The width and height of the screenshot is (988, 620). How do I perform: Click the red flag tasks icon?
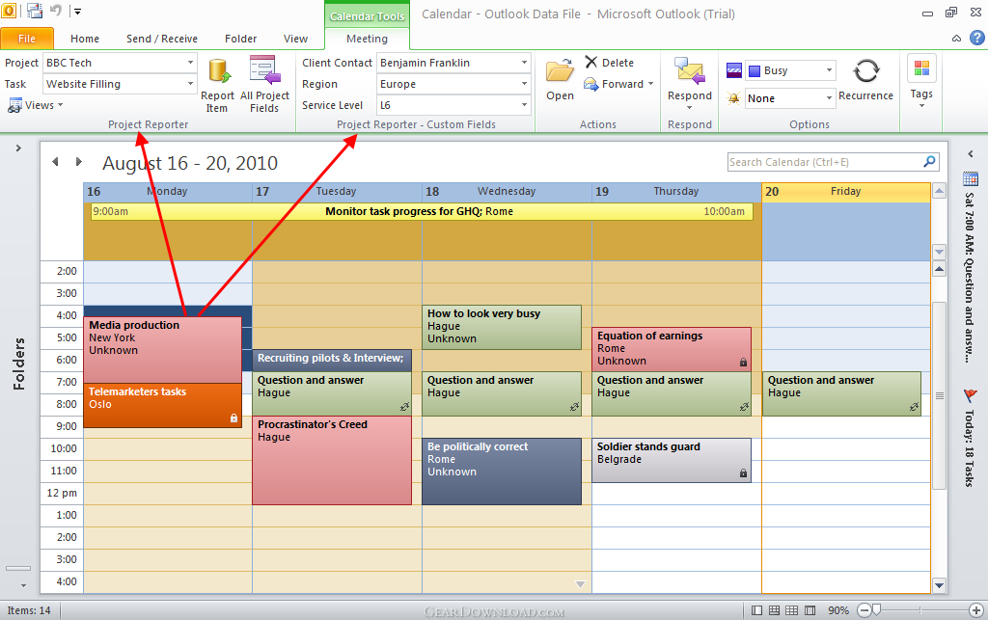click(970, 396)
